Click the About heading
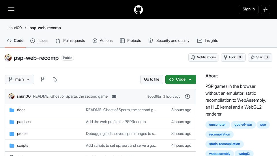277x156 pixels. click(x=212, y=76)
